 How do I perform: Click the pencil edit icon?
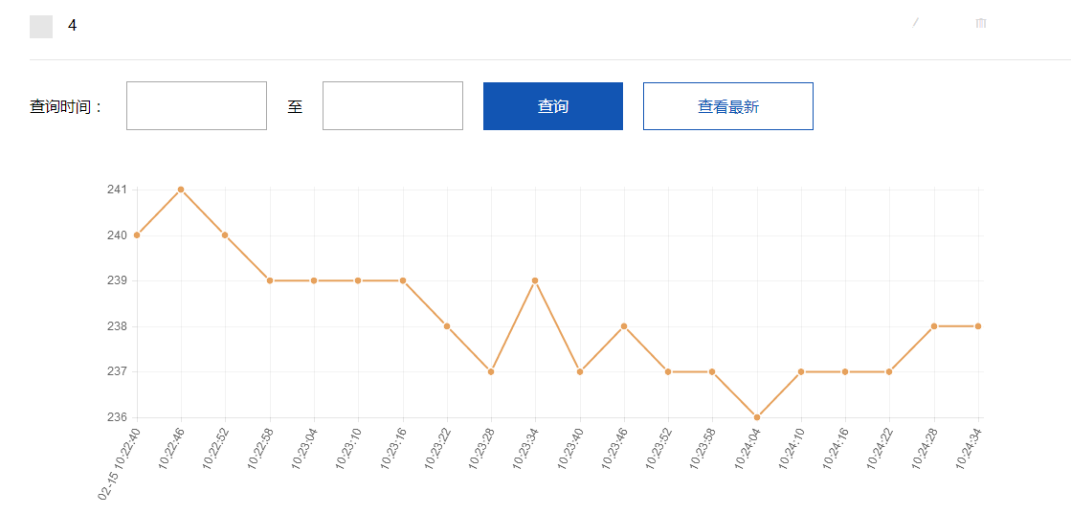(915, 23)
